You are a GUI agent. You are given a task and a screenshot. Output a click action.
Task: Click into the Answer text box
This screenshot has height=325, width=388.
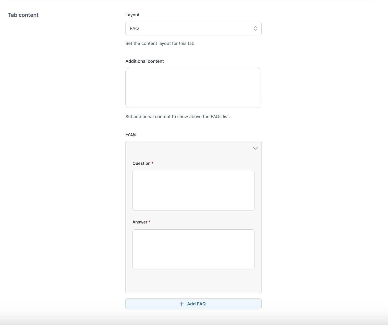pos(193,249)
